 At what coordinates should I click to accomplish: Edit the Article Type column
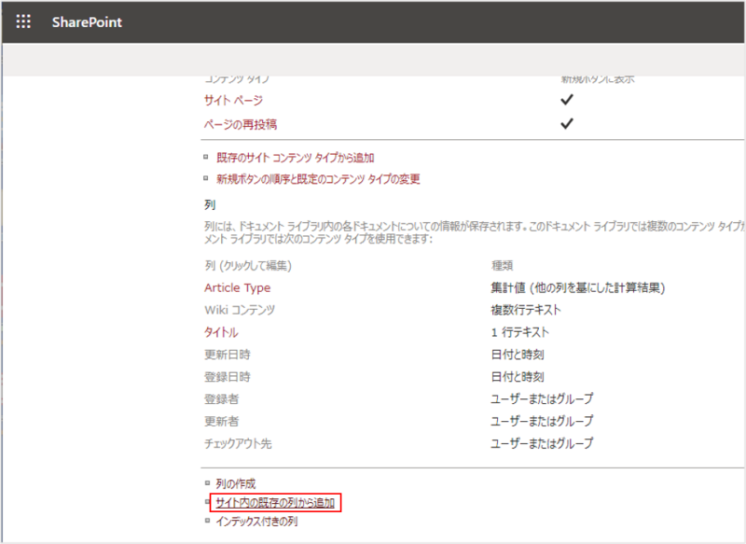(237, 287)
